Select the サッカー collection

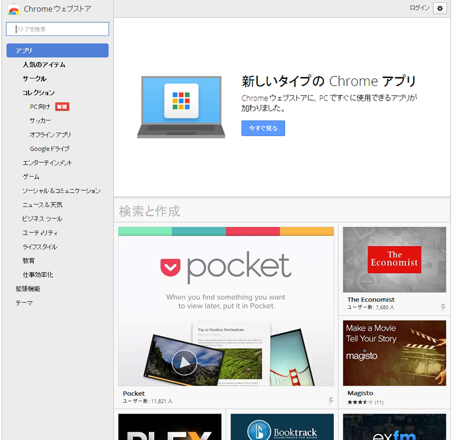tap(40, 120)
